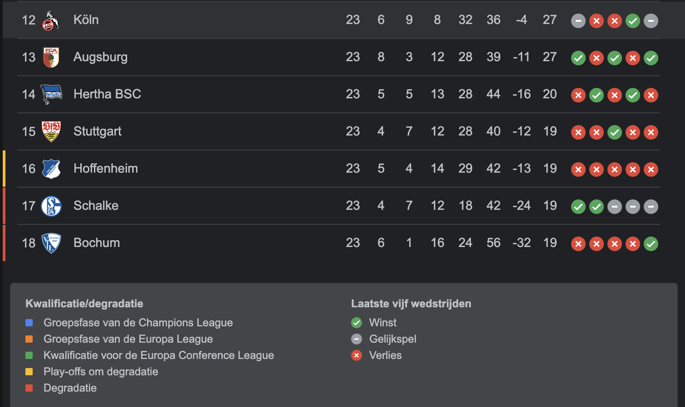Click the yellow Play-offs om degradatie swatch
Viewport: 685px width, 407px height.
(x=29, y=372)
